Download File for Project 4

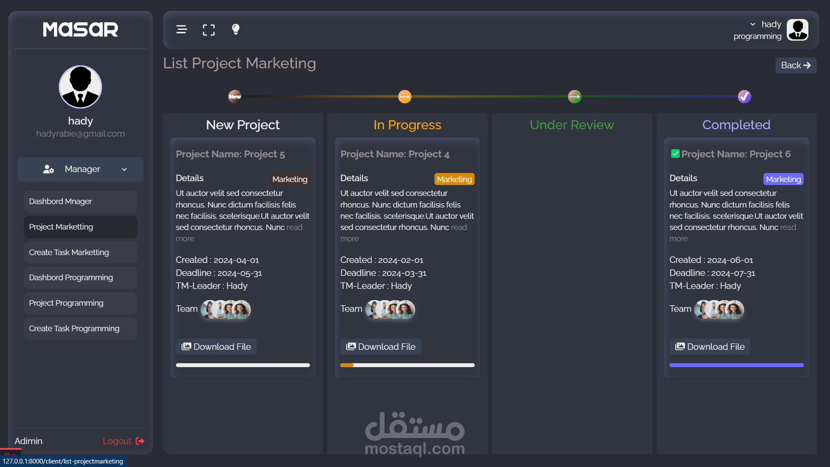click(x=381, y=347)
